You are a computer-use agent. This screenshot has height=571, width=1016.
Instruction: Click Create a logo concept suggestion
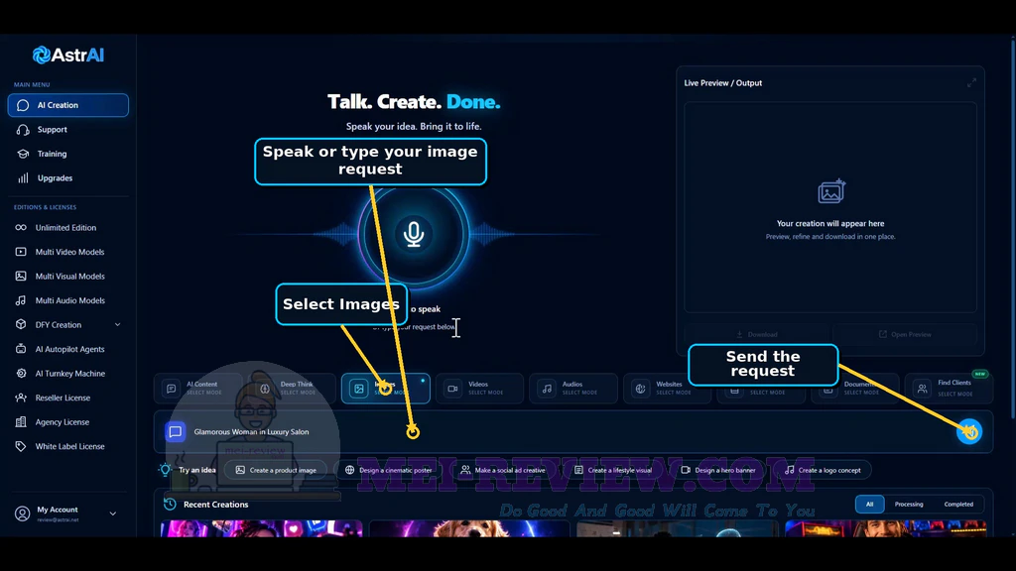(x=823, y=470)
